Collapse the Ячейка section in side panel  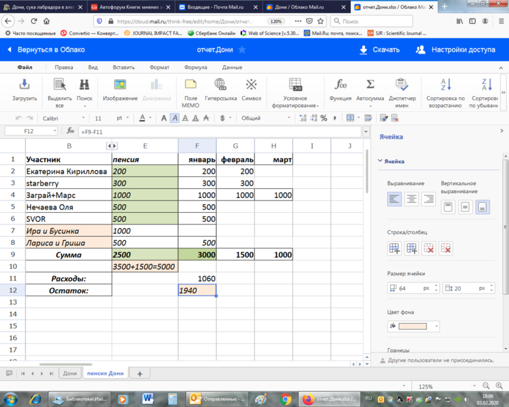380,161
